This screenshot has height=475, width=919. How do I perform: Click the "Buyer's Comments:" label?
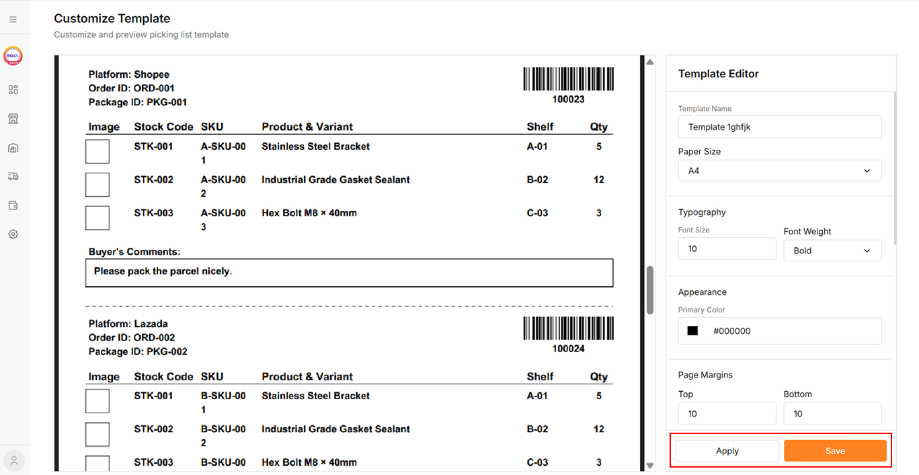134,252
